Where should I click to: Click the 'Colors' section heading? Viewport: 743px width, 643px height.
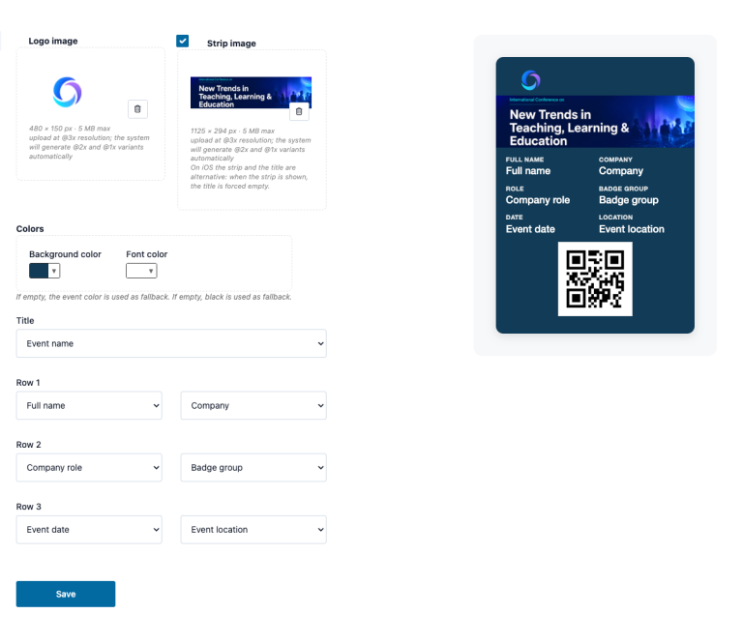click(30, 229)
